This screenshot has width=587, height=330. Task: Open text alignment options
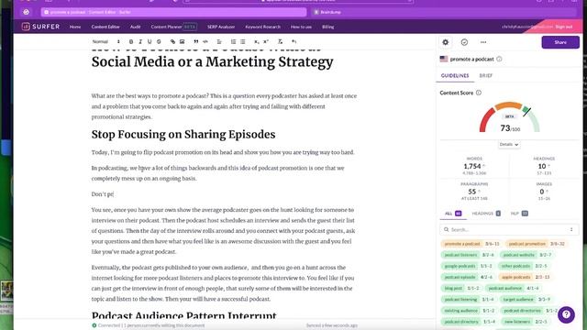click(219, 41)
